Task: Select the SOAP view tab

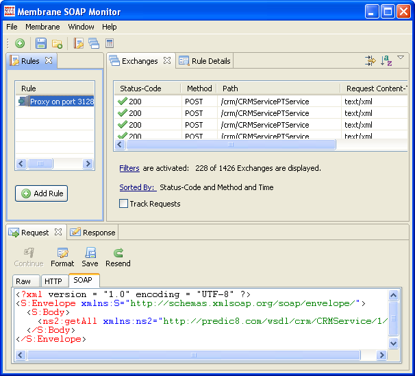Action: pos(84,280)
